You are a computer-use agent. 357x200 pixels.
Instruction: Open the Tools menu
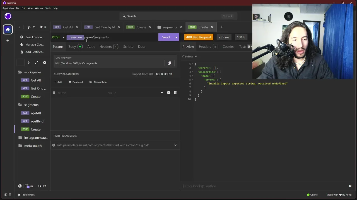(48, 8)
